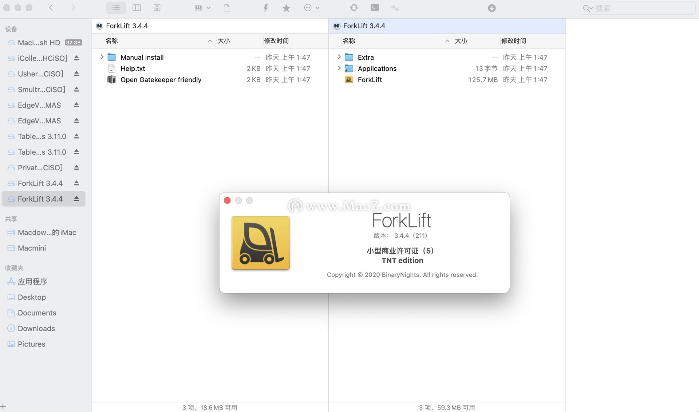Open the more actions ellipsis dropdown
This screenshot has height=412, width=699.
coord(312,8)
